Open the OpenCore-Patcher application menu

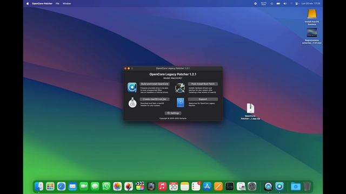[x=42, y=4]
